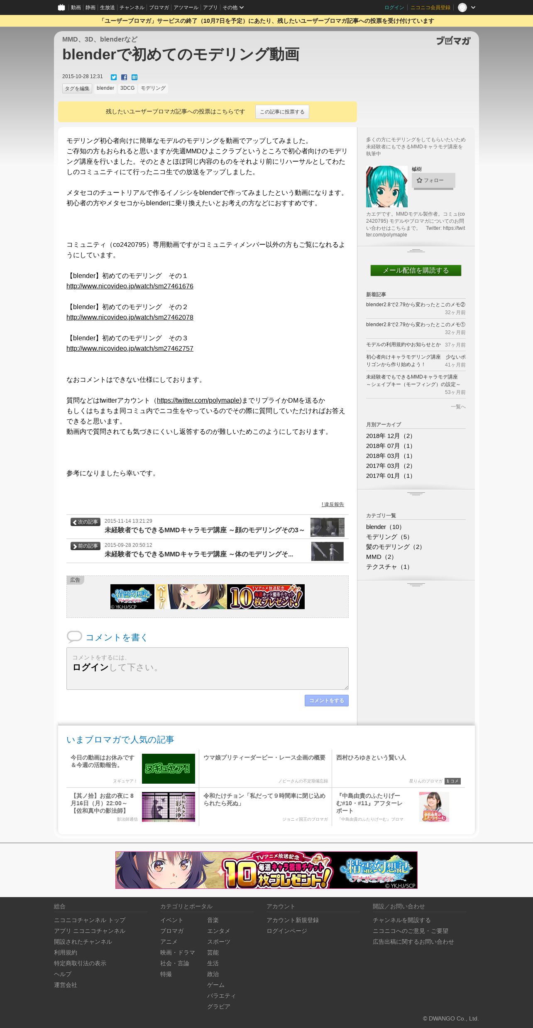Open video link sm27462757
533x1028 pixels.
point(130,349)
